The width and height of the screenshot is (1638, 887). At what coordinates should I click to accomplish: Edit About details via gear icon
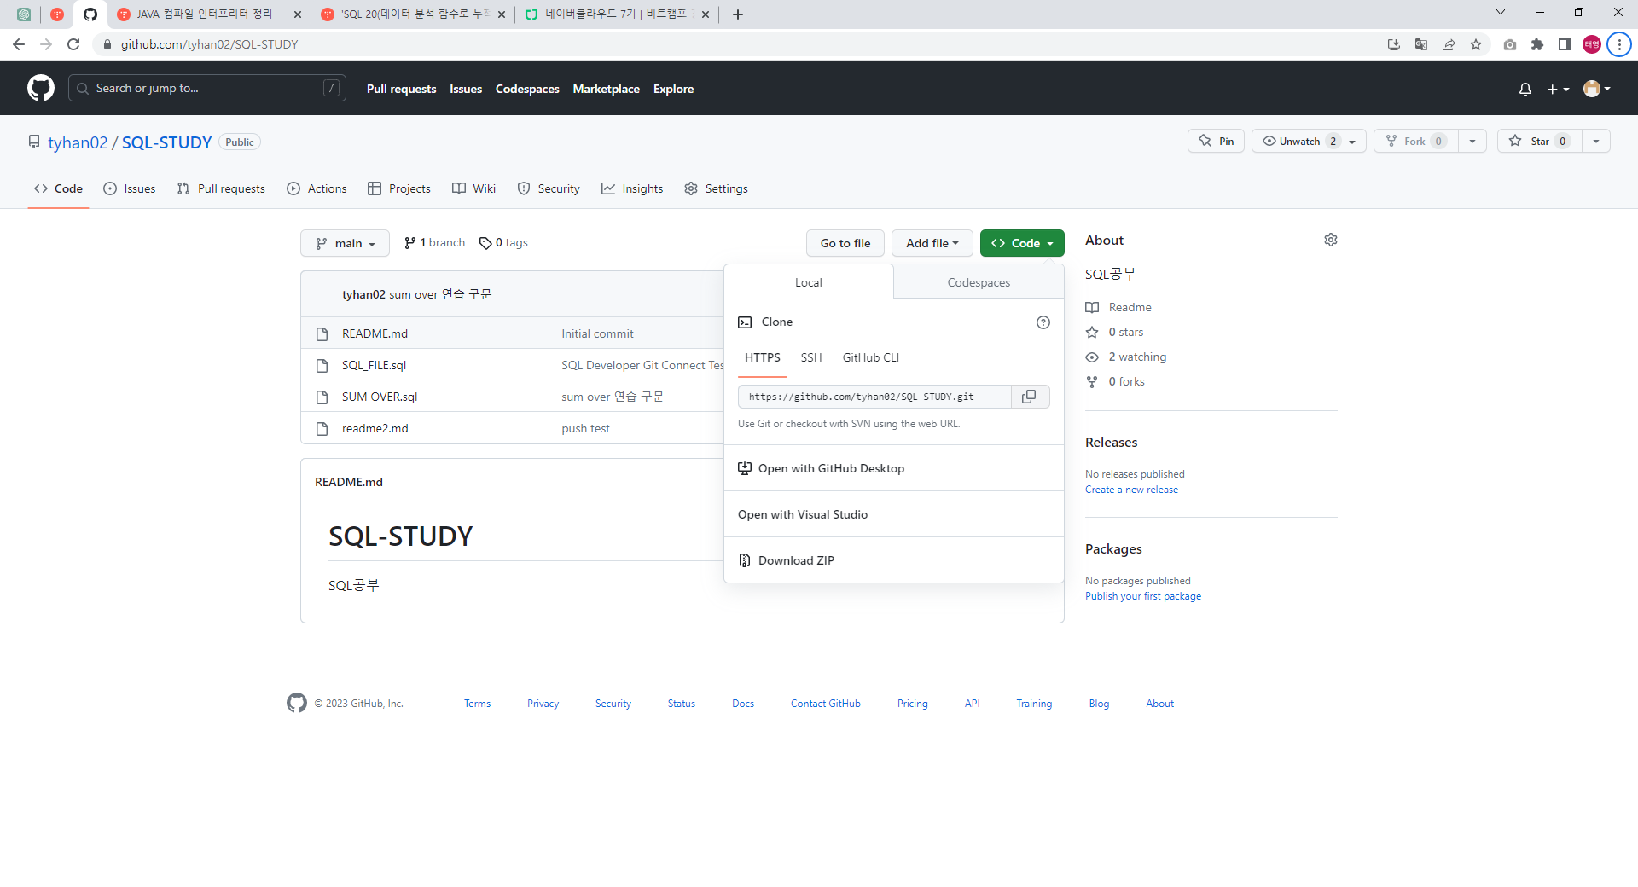(x=1331, y=240)
